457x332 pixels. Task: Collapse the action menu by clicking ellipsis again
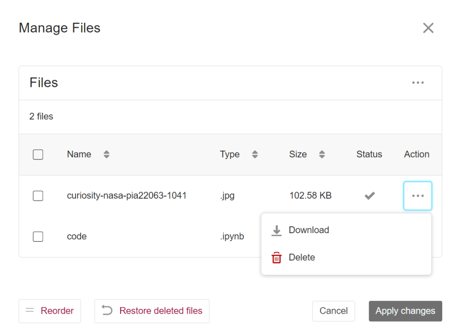click(x=418, y=196)
